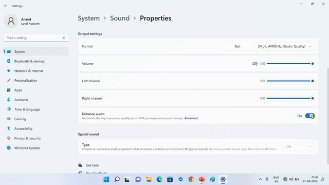Image resolution: width=329 pixels, height=185 pixels.
Task: Click the Gaming controller icon
Action: click(x=9, y=119)
